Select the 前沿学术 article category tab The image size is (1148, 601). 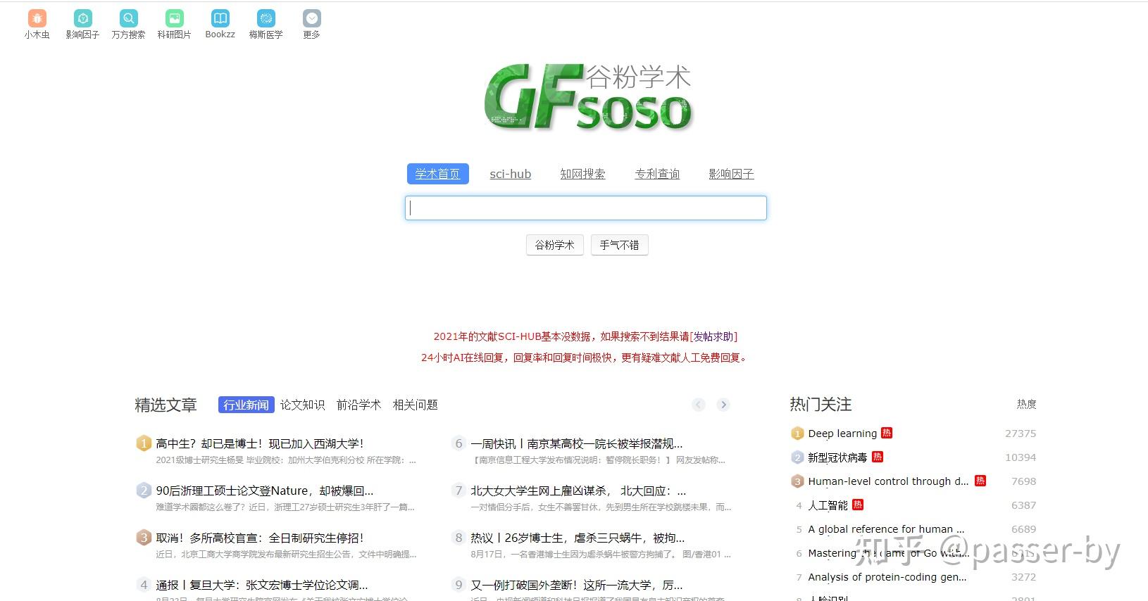[x=358, y=405]
